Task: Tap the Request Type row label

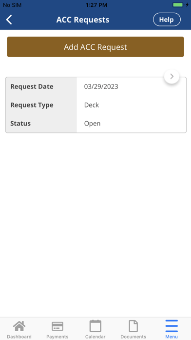Action: point(32,105)
